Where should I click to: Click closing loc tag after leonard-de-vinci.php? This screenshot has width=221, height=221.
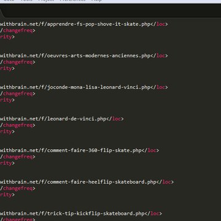115,118
